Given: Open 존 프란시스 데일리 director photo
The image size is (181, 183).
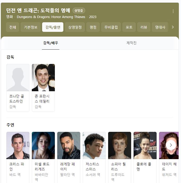Looking at the screenshot, I should point(43,77).
